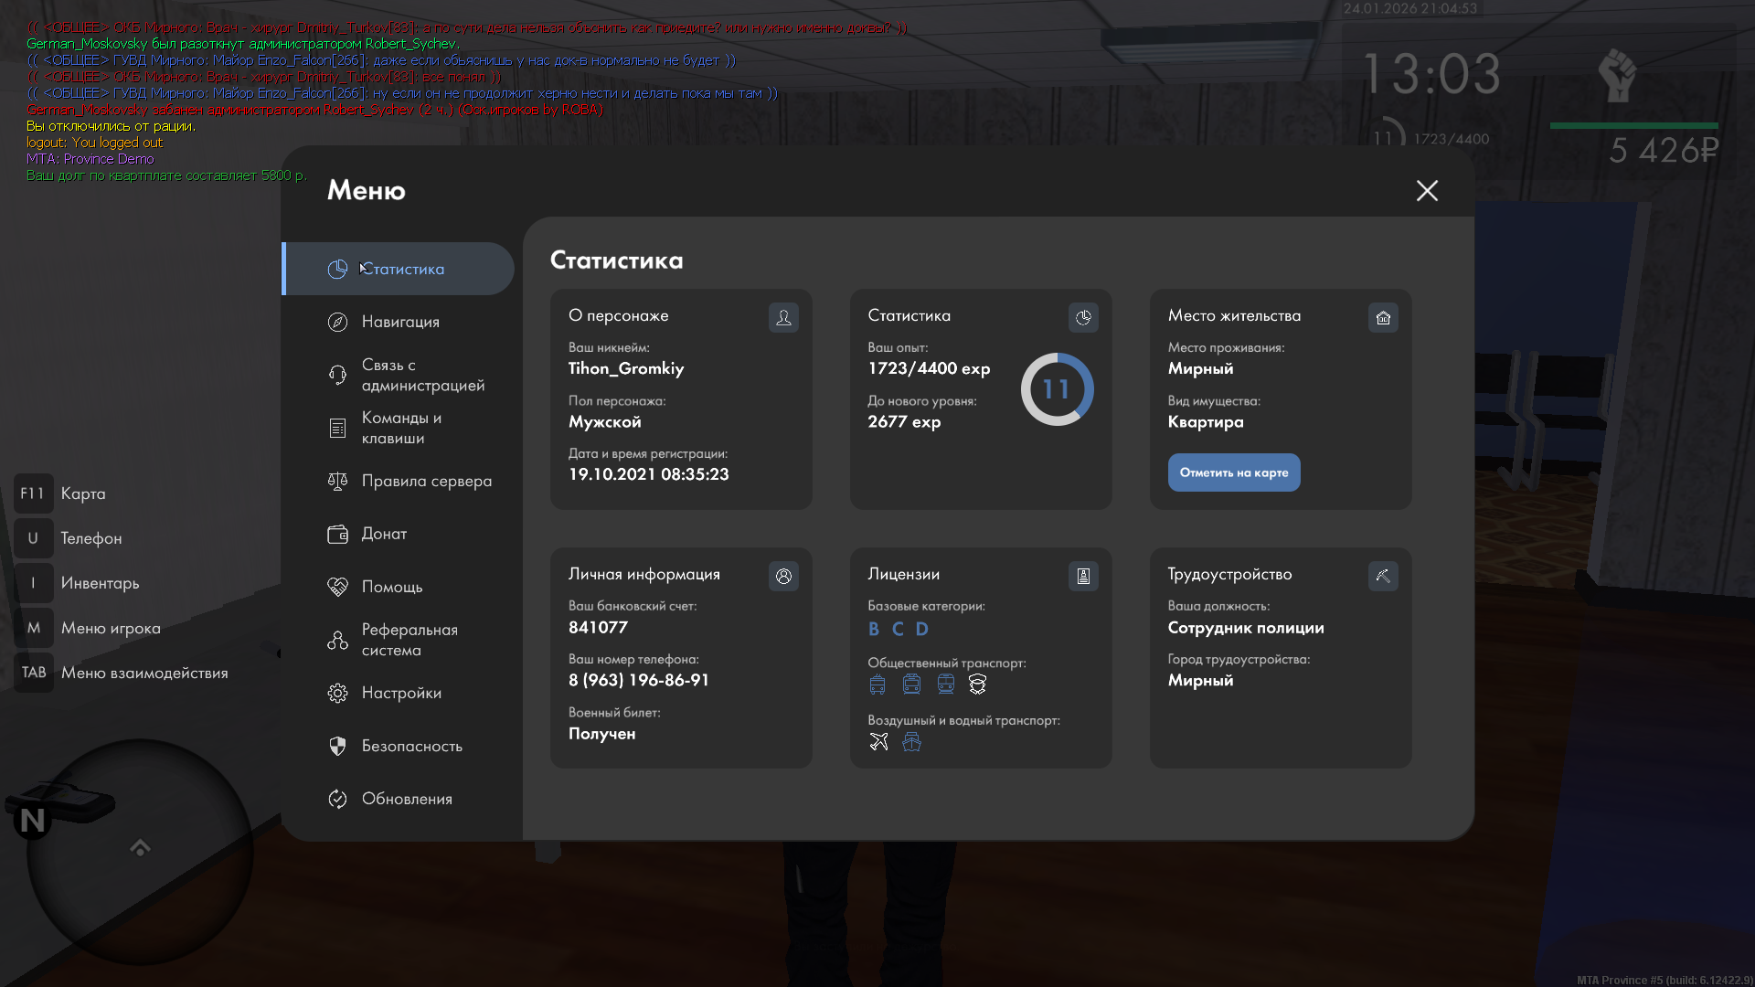The width and height of the screenshot is (1755, 987).
Task: Click the first bus license icon
Action: (877, 685)
